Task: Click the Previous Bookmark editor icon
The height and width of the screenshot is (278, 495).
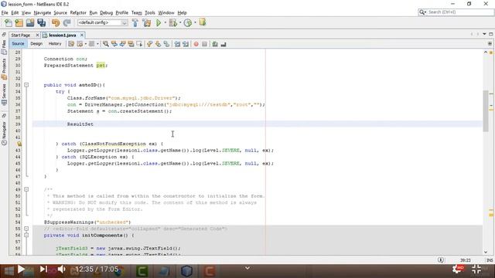Action: [x=149, y=44]
